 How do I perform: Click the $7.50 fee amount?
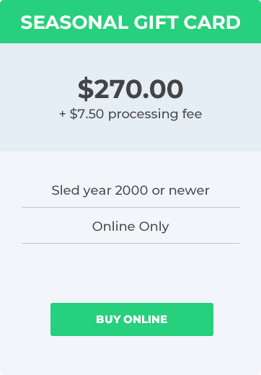click(x=87, y=114)
